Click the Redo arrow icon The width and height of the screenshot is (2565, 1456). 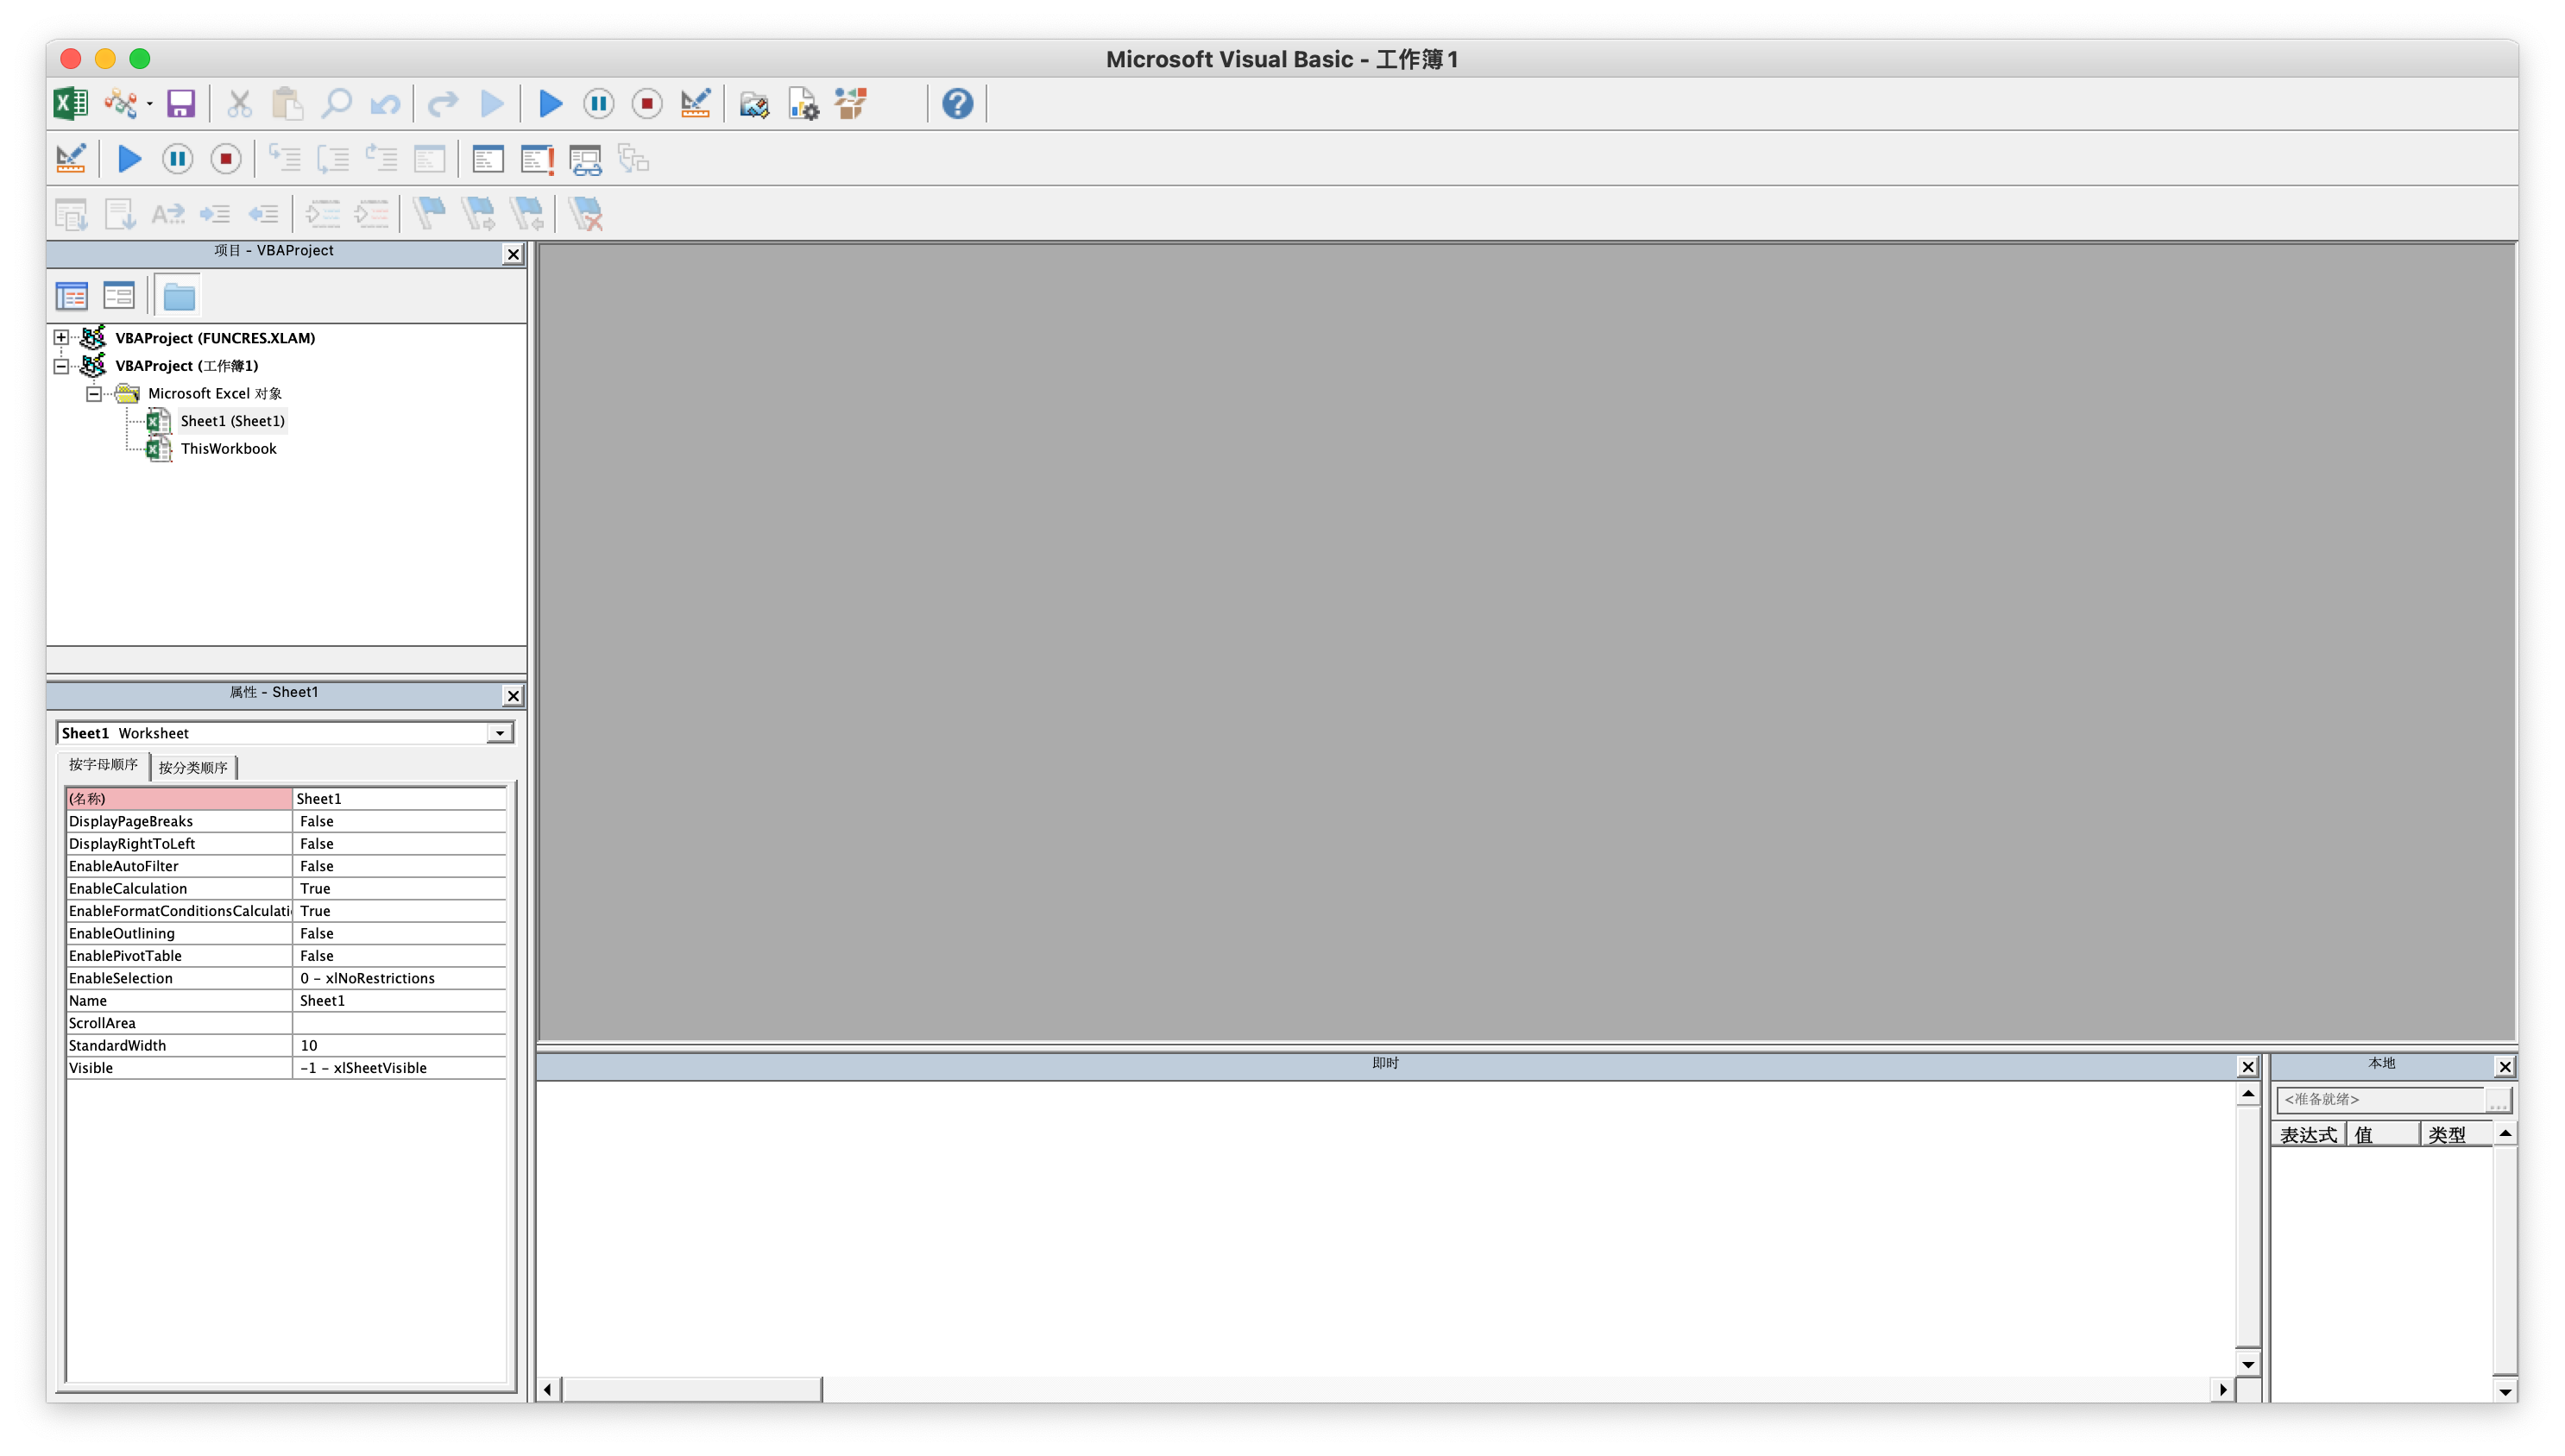coord(443,104)
